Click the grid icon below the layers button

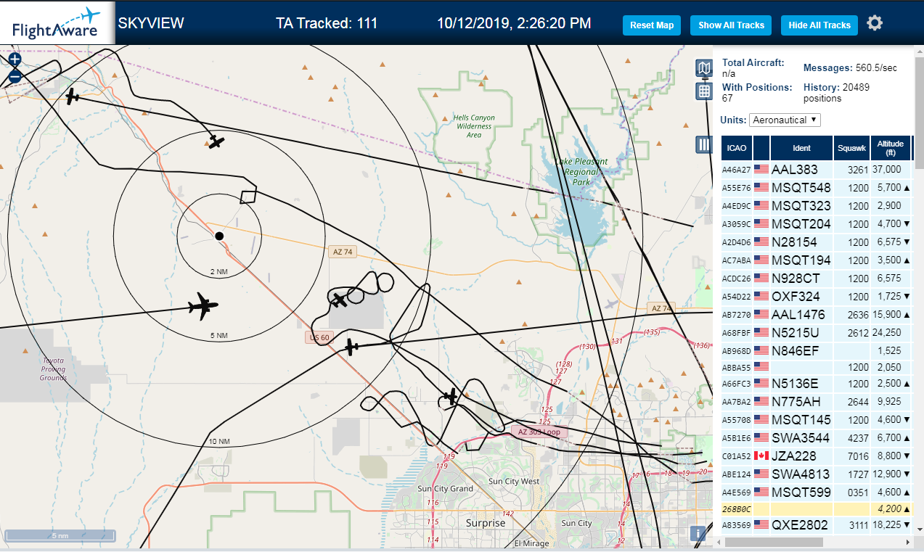703,91
